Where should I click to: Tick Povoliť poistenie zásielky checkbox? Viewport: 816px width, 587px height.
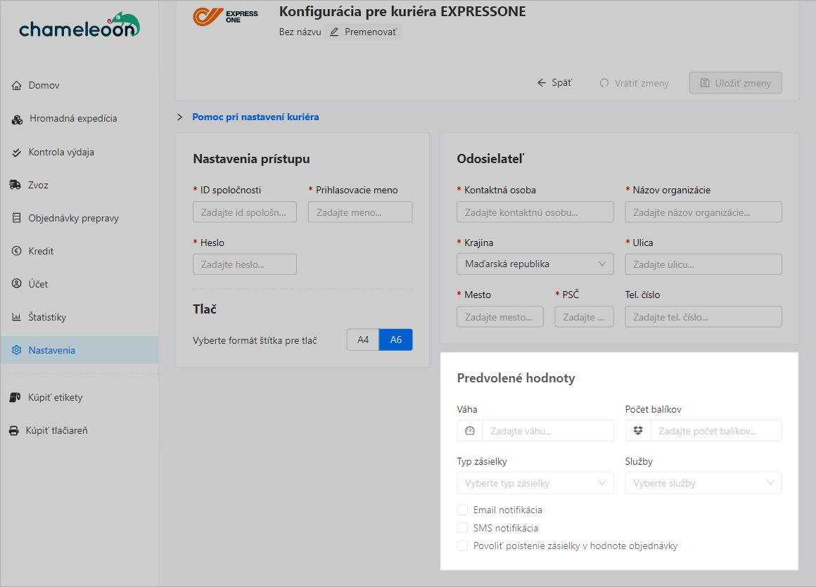[462, 546]
